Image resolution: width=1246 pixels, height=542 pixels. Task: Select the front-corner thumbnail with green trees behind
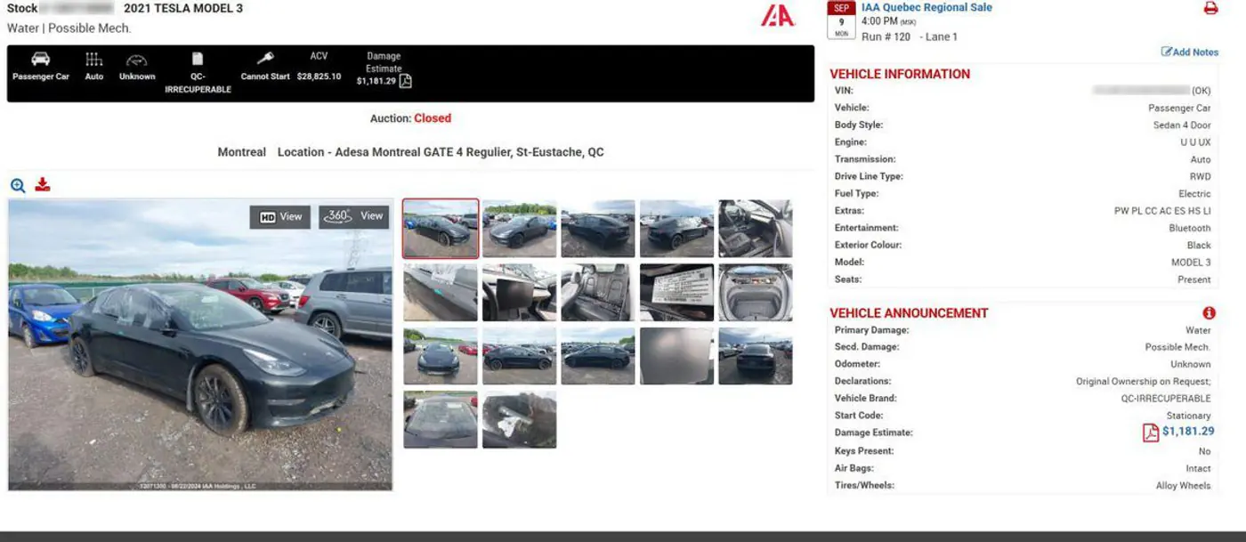click(520, 229)
